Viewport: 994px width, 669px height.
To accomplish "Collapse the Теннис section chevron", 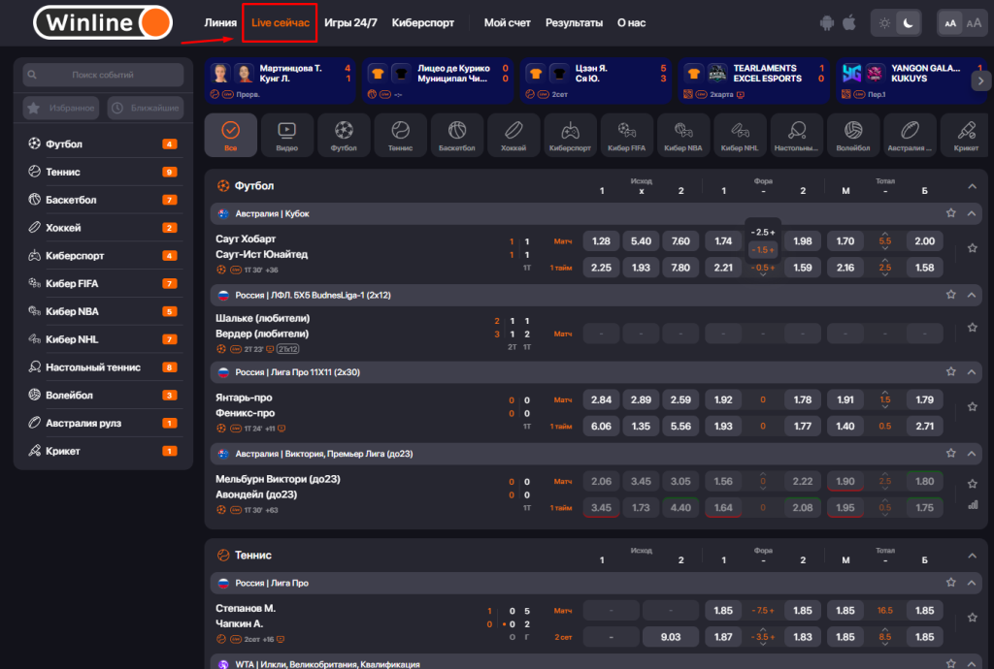I will tap(972, 556).
